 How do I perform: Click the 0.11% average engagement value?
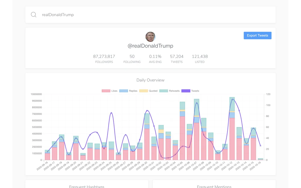[155, 56]
